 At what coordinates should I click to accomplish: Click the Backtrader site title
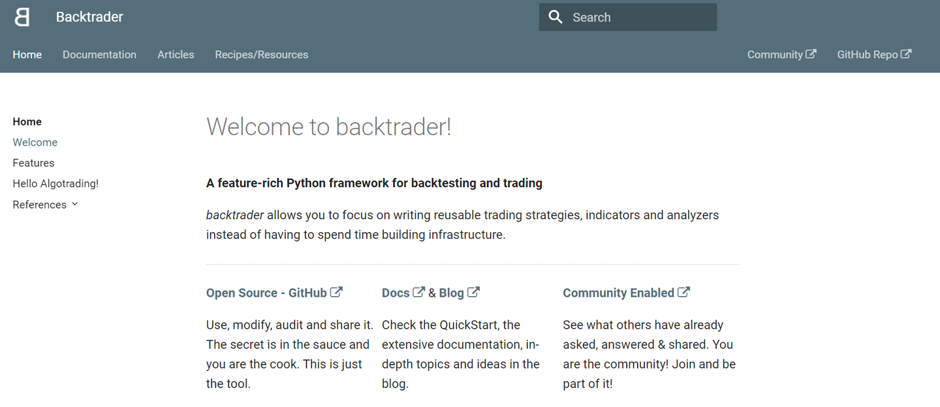pyautogui.click(x=89, y=17)
